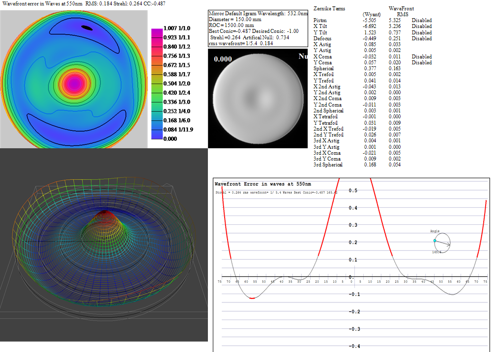Image resolution: width=491 pixels, height=352 pixels.
Task: Click the "Wavefront Error in waves at 550nm" profile title
Action: (x=263, y=184)
